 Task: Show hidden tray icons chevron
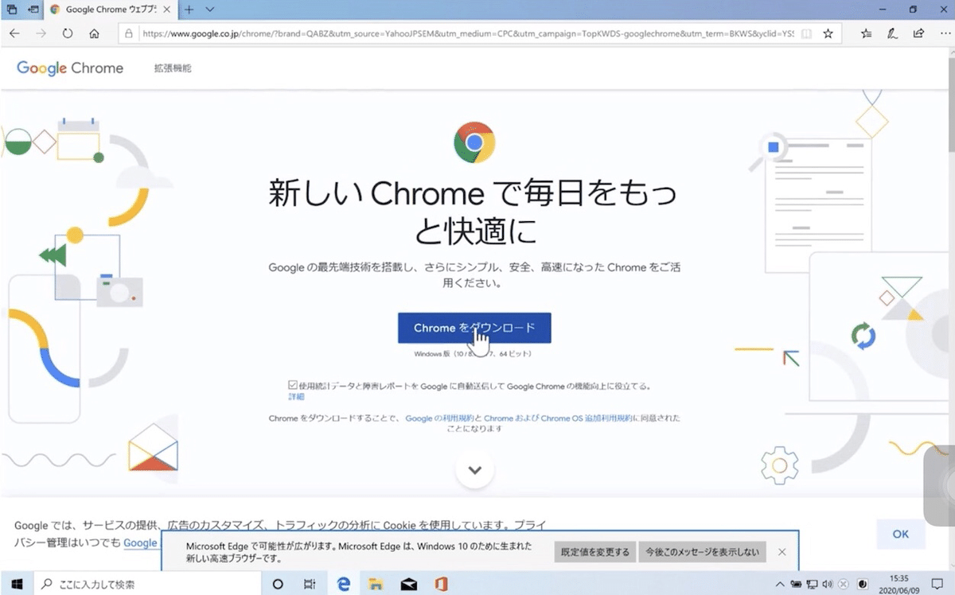(x=780, y=584)
